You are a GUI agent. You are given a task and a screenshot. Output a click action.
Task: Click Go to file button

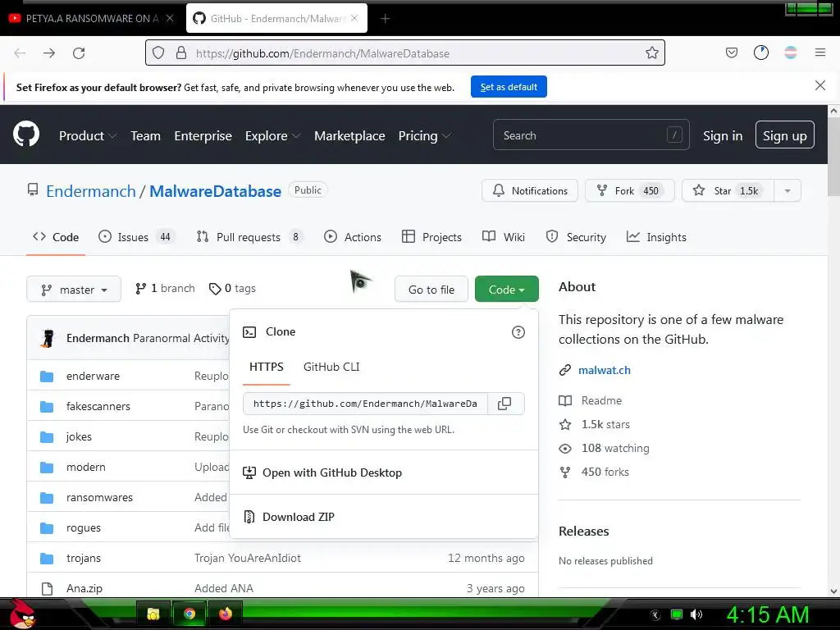pos(431,290)
